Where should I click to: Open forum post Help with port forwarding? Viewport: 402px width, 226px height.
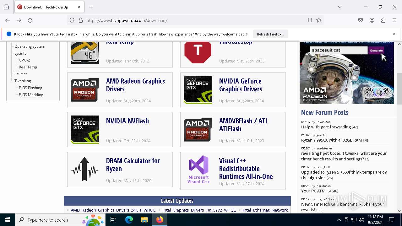coord(326,127)
